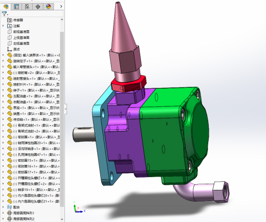Screen dimensions: 266x222
Task: Click the panel collapse handle on the splitter
Action: pyautogui.click(x=65, y=109)
